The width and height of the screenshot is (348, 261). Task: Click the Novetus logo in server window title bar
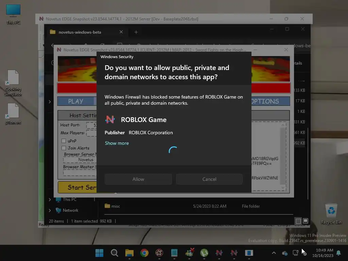pos(41,19)
